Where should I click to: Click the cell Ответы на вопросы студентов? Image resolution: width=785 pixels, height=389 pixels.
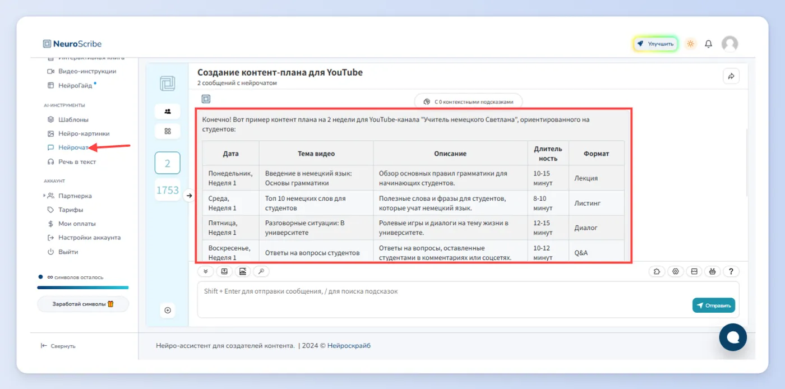[316, 252]
